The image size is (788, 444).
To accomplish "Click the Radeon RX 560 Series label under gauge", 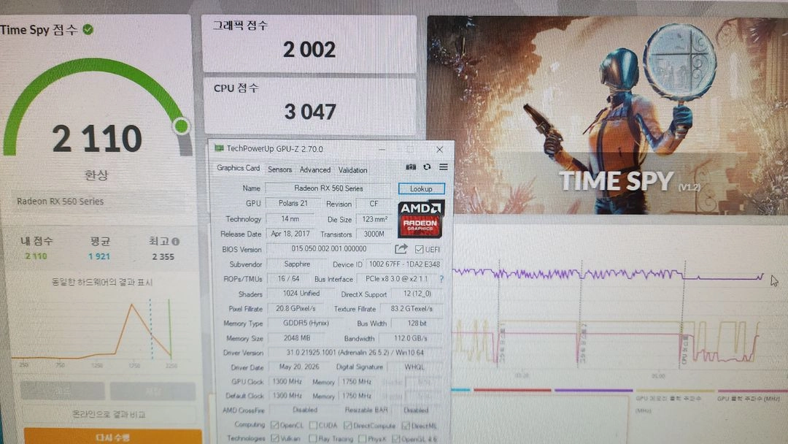I will [61, 201].
